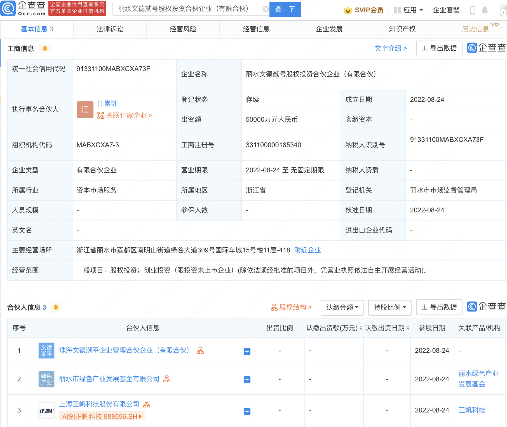Expand row for 丽水市绿色产业发展基金有限公司 with plus icon
The width and height of the screenshot is (507, 427).
pos(247,380)
